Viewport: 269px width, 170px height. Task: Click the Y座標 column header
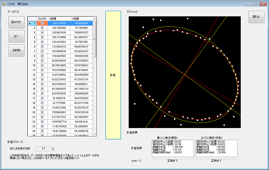coord(82,19)
